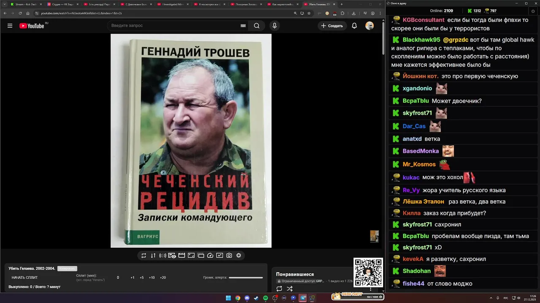Click Shadohan username in chat
This screenshot has width=540, height=303.
(x=417, y=271)
